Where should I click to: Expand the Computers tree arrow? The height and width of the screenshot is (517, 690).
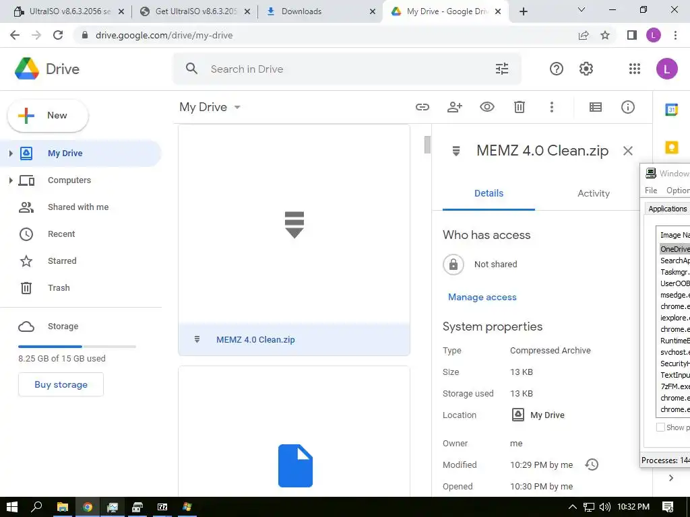(x=11, y=180)
